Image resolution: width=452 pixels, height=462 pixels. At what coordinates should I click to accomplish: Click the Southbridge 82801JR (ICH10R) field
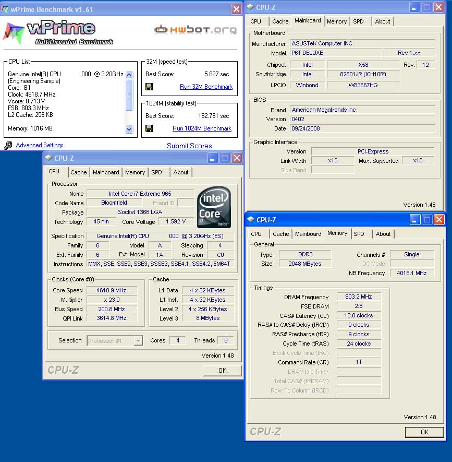pos(363,74)
